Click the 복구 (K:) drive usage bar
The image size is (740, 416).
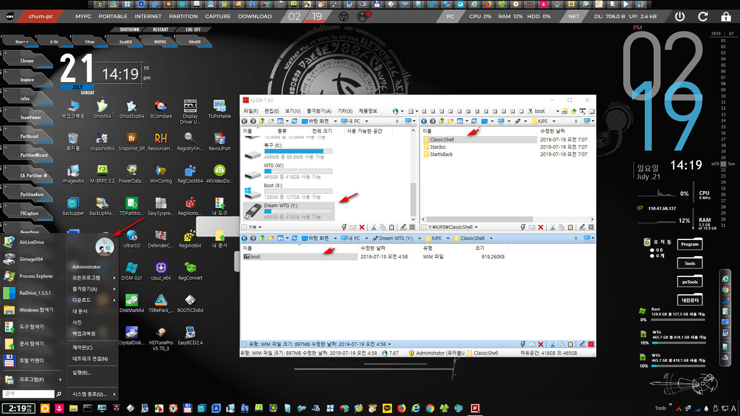(298, 151)
